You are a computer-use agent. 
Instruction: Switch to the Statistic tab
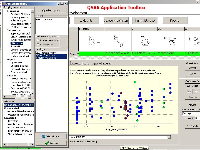click(107, 63)
